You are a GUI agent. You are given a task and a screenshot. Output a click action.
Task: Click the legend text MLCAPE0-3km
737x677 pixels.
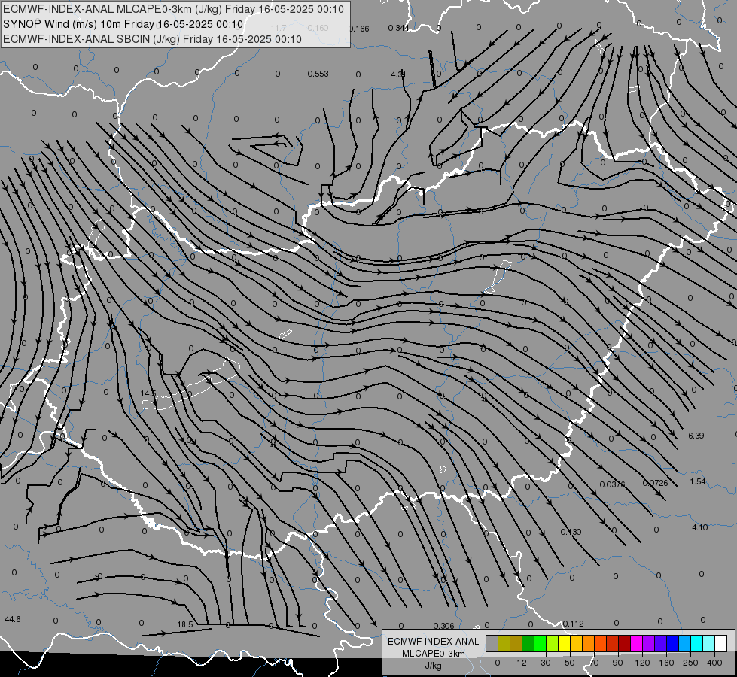pyautogui.click(x=434, y=654)
